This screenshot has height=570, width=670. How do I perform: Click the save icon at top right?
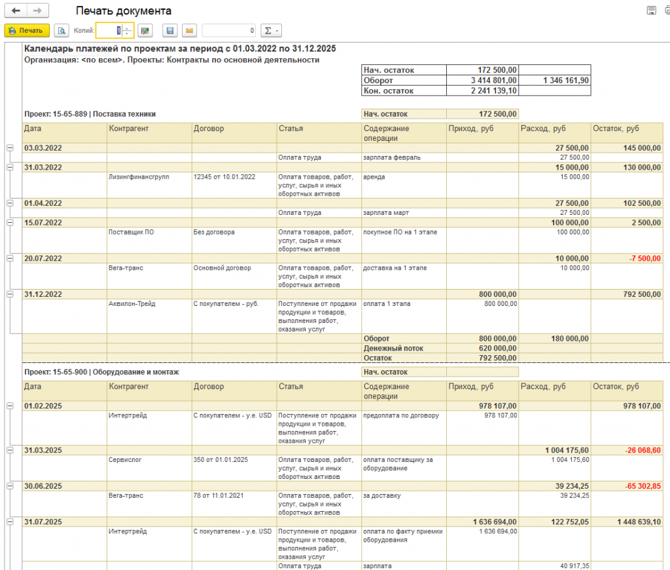[x=651, y=10]
